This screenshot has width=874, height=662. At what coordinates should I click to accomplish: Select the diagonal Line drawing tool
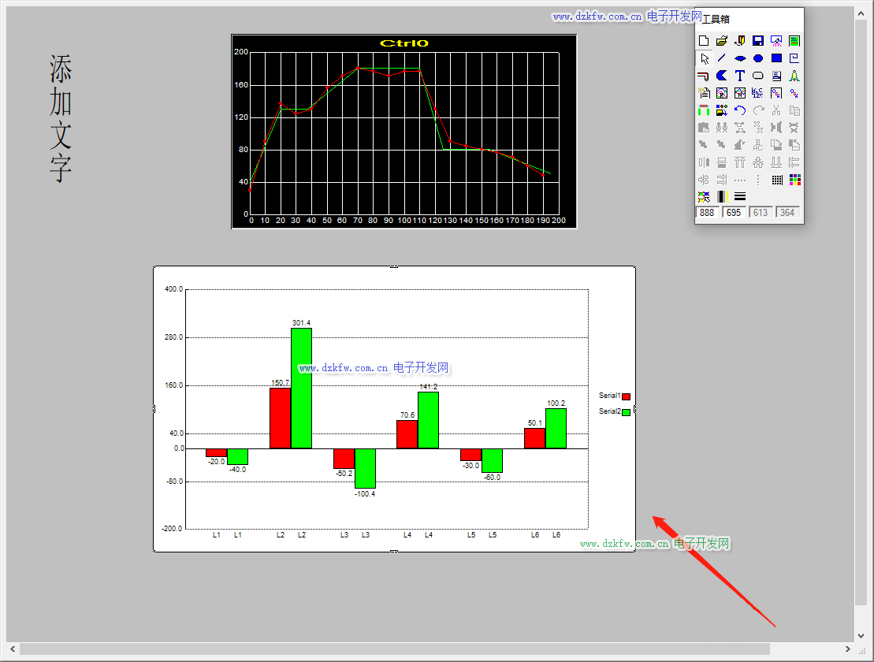(722, 58)
